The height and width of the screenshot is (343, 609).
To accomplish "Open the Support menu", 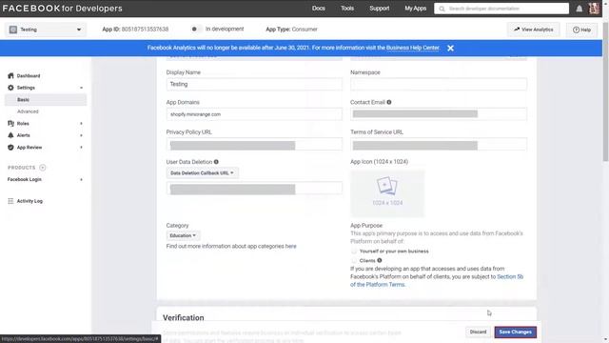I will (x=380, y=9).
